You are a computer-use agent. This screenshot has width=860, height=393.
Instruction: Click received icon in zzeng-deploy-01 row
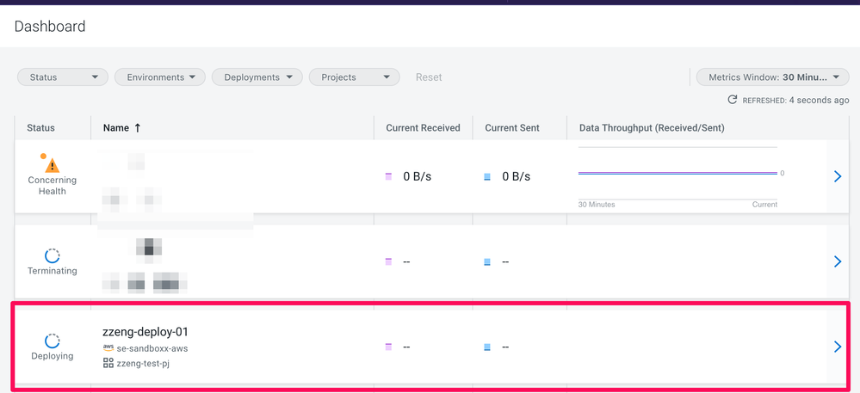click(388, 347)
